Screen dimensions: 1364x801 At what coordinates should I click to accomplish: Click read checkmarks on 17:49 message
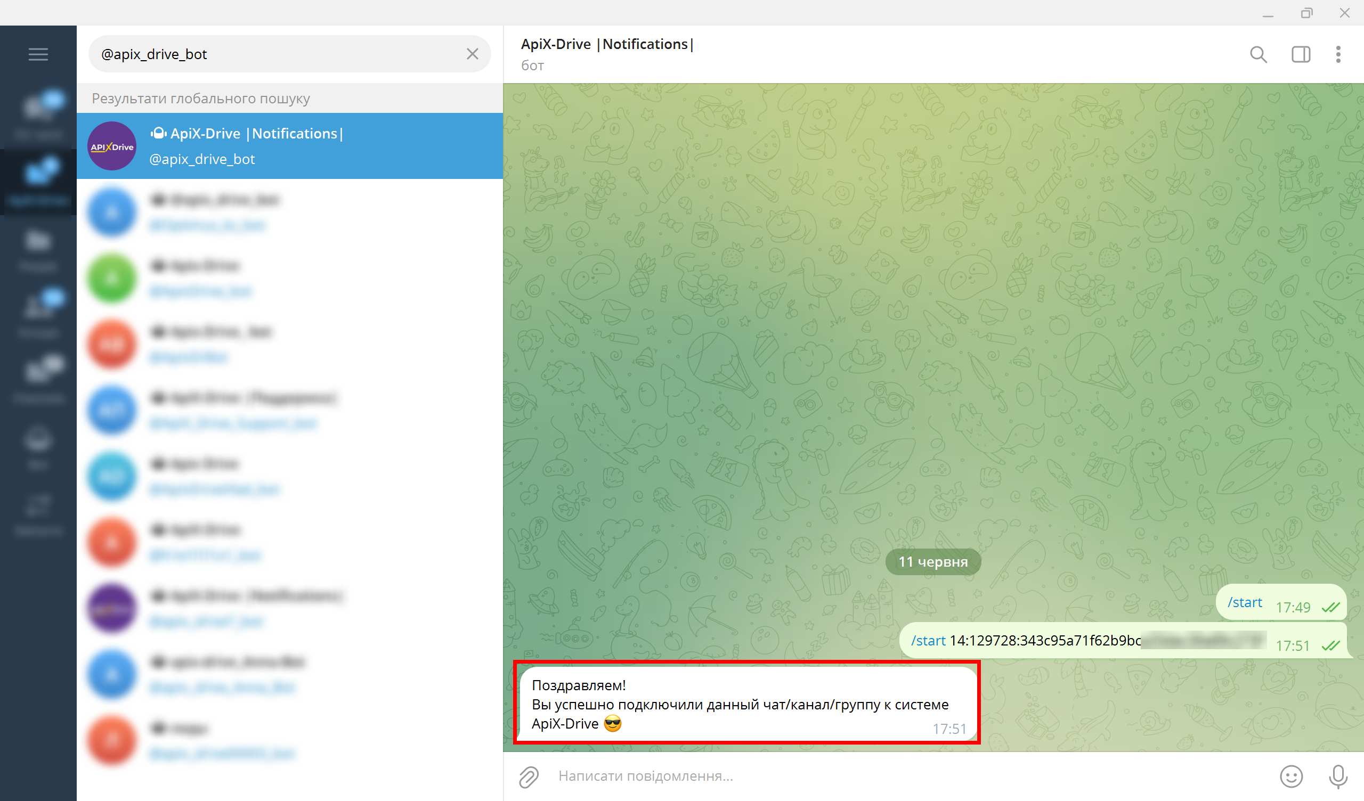pyautogui.click(x=1330, y=607)
